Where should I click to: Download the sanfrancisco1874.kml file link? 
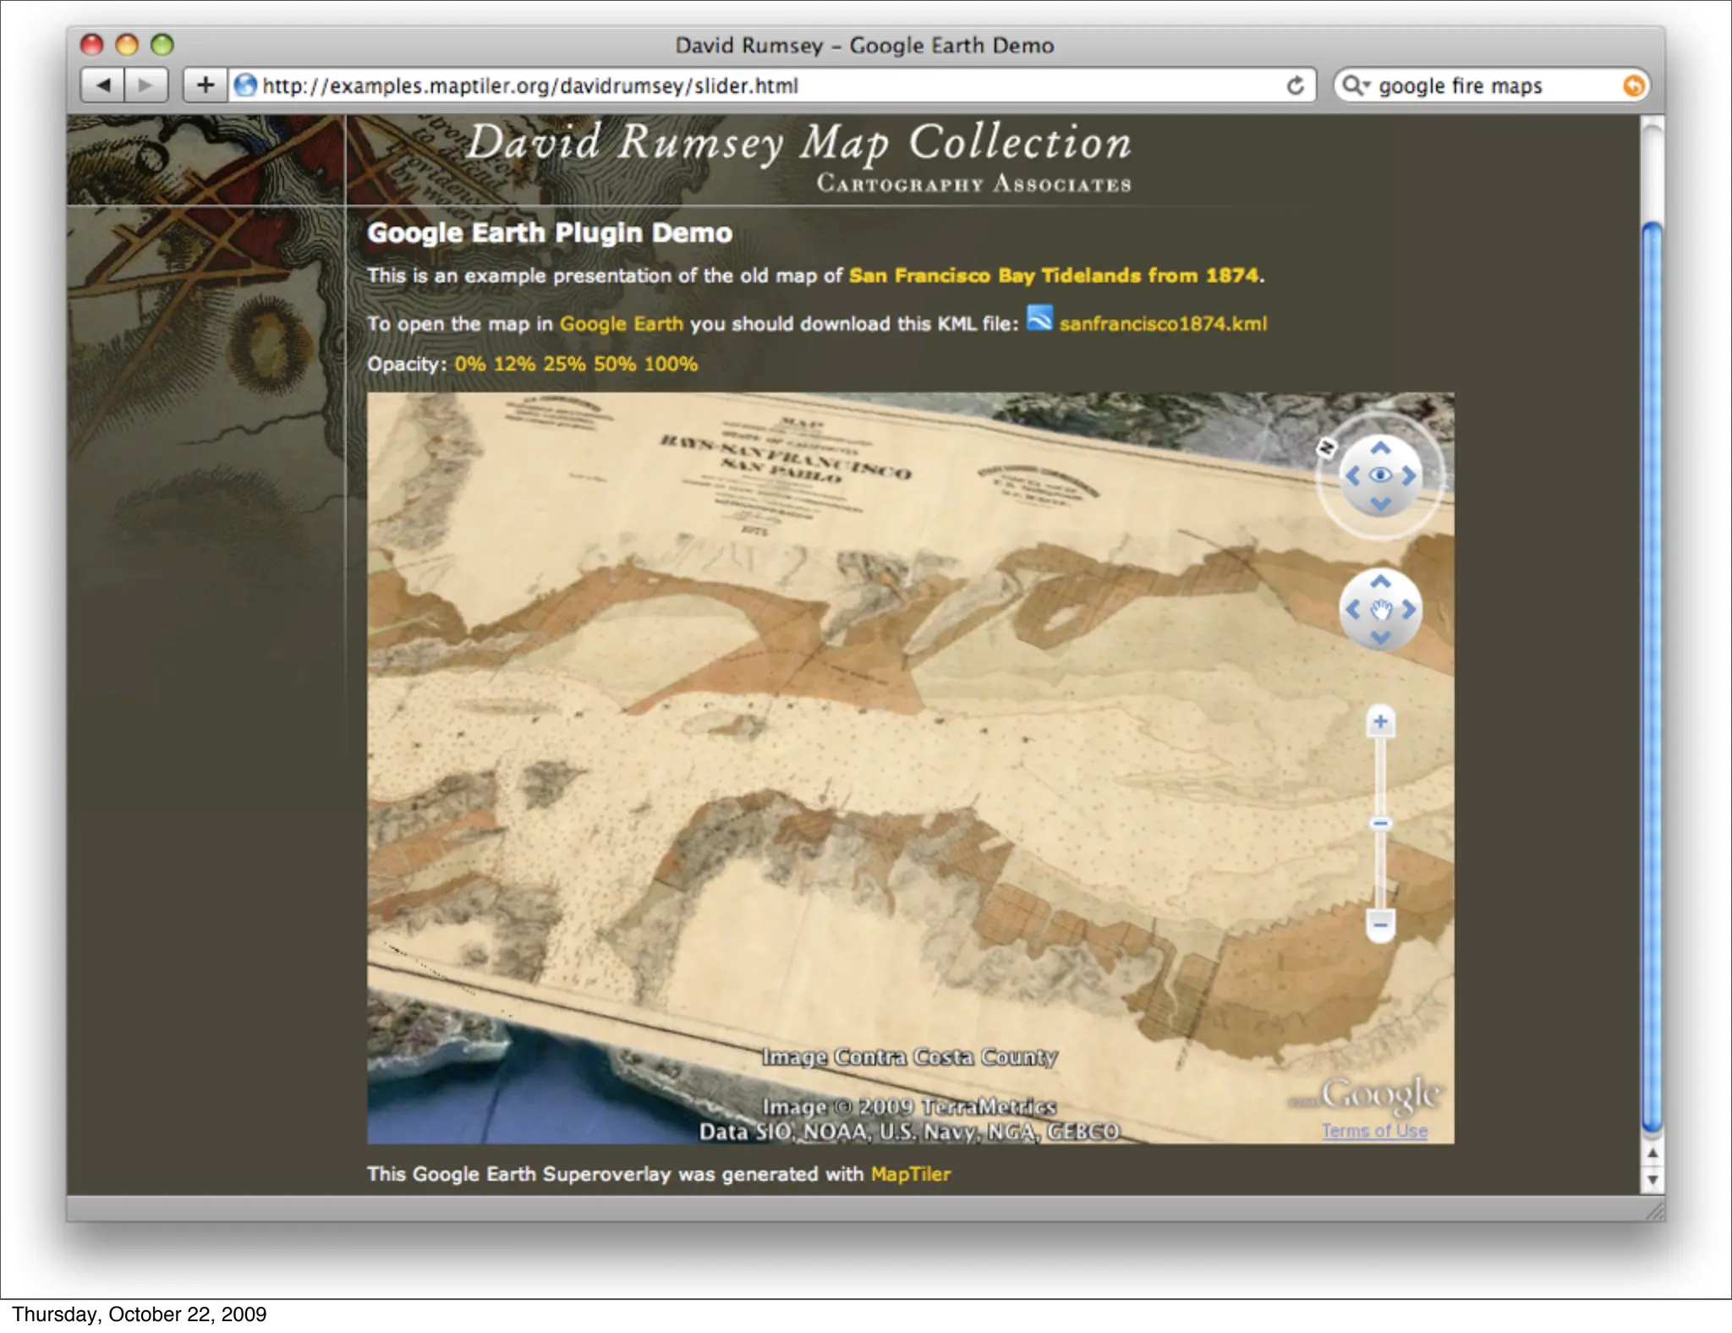coord(1162,324)
